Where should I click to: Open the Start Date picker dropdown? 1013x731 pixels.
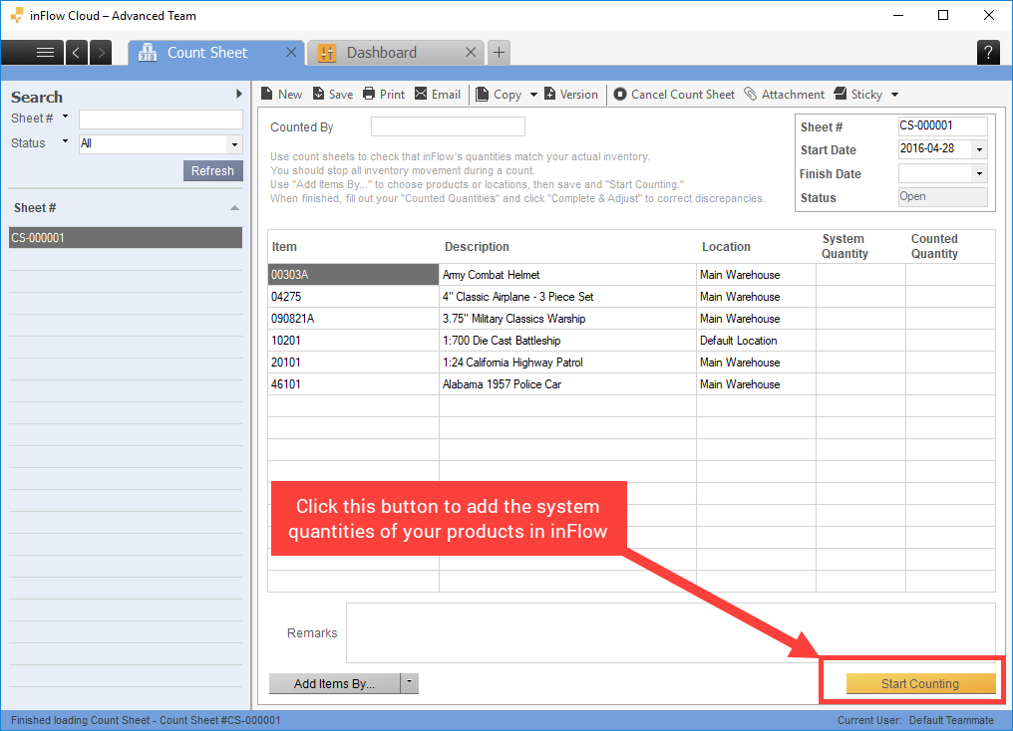pyautogui.click(x=979, y=149)
